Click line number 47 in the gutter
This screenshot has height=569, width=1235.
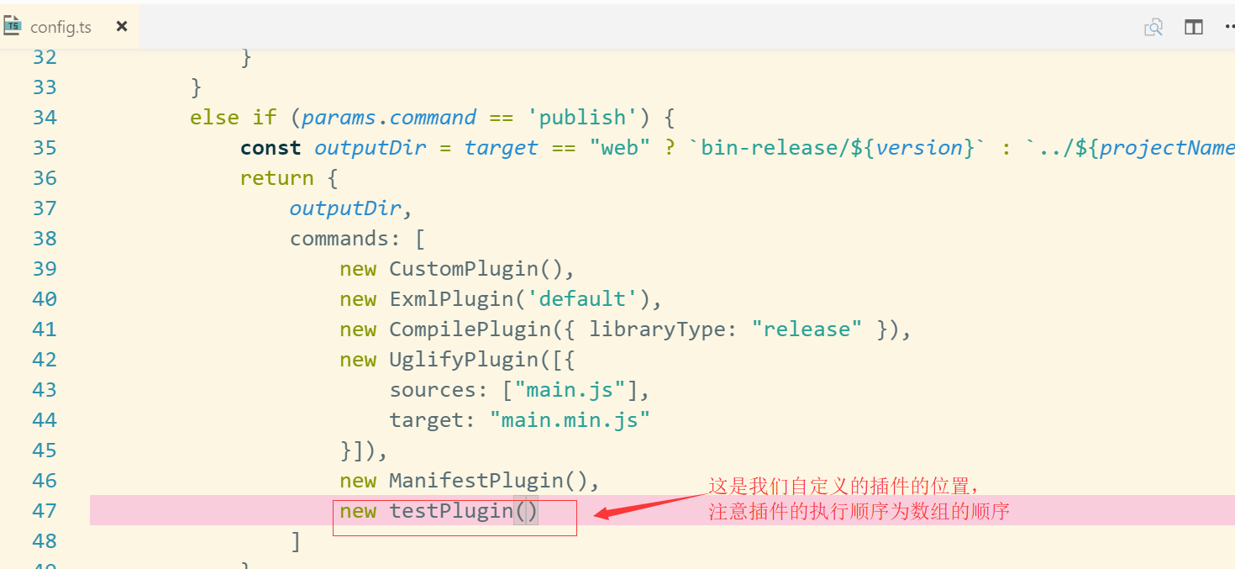(45, 511)
